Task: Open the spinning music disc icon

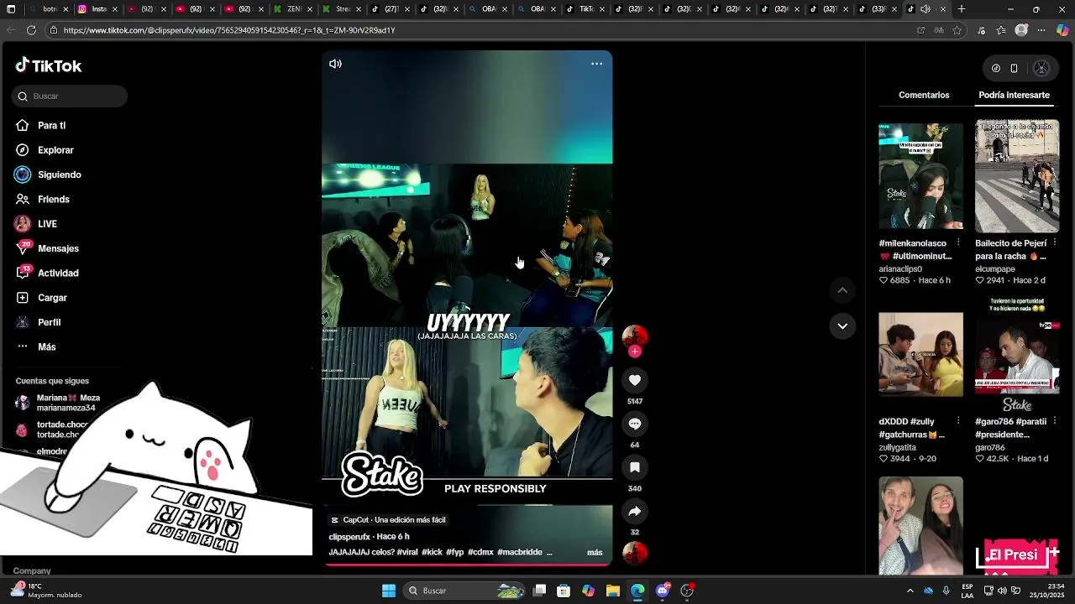Action: pos(635,553)
